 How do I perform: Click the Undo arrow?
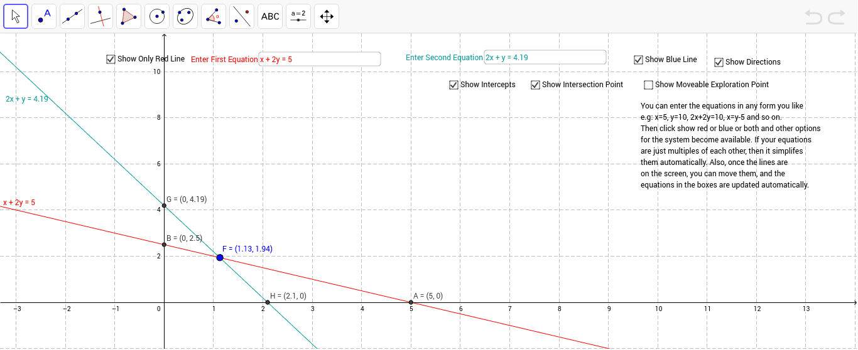813,17
